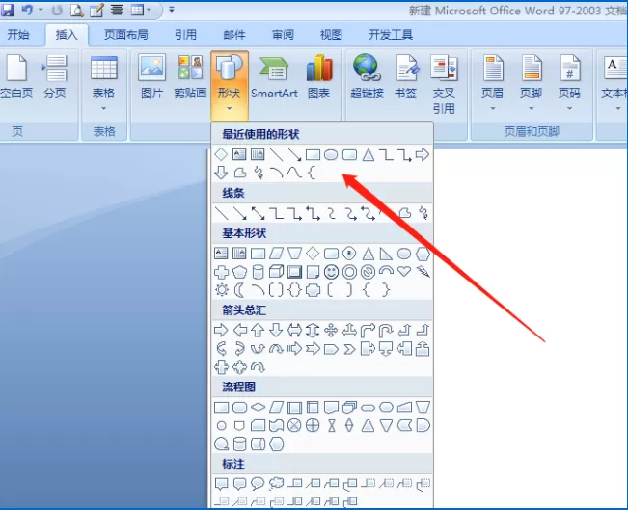Screen dimensions: 628x510
Task: Select the oval in recently used shapes
Action: tap(331, 154)
